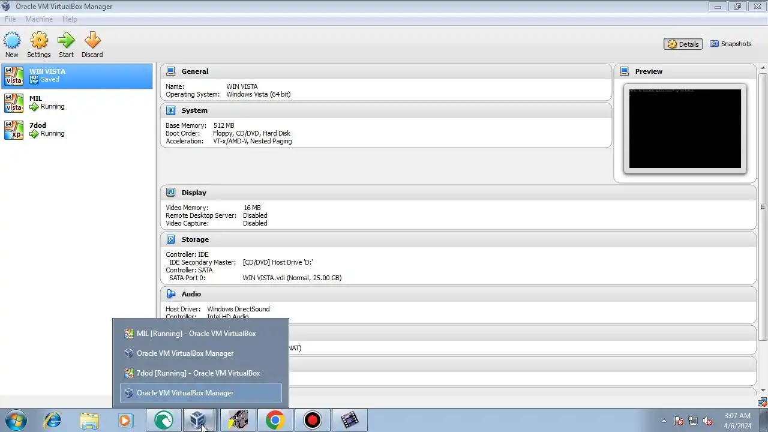Open the taskbar clock showing 3:07 AM
Viewport: 768px width, 432px height.
(x=737, y=420)
